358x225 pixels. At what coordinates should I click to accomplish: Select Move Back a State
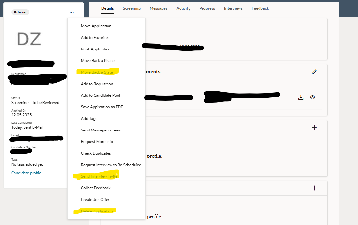pyautogui.click(x=97, y=72)
